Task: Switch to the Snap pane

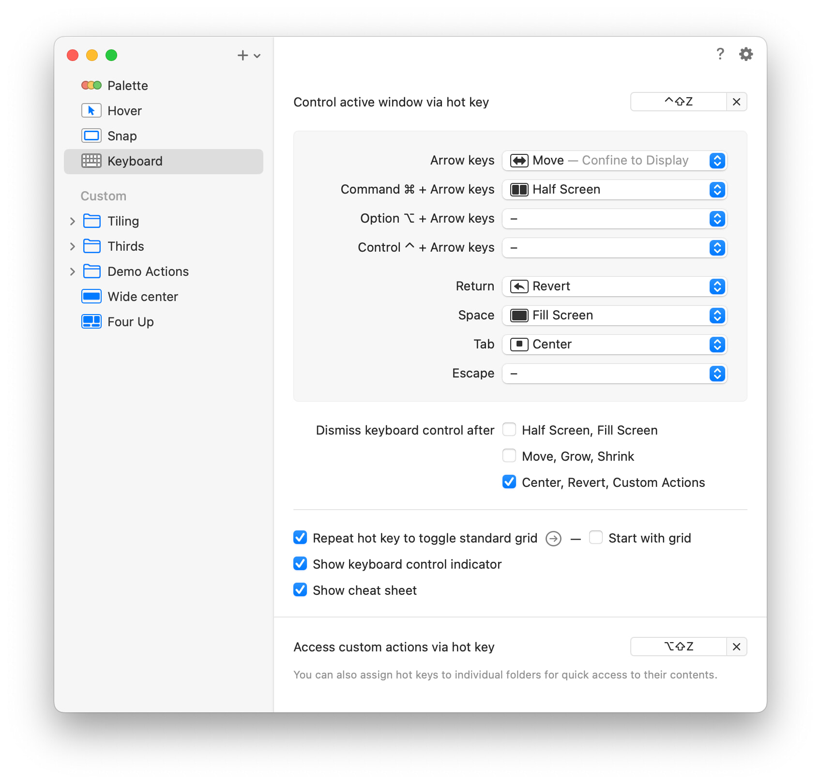Action: 122,136
